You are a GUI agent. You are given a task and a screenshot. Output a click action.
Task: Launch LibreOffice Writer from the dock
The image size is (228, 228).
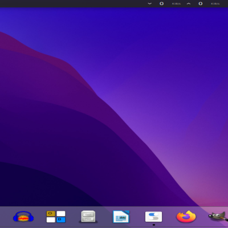coord(121,217)
